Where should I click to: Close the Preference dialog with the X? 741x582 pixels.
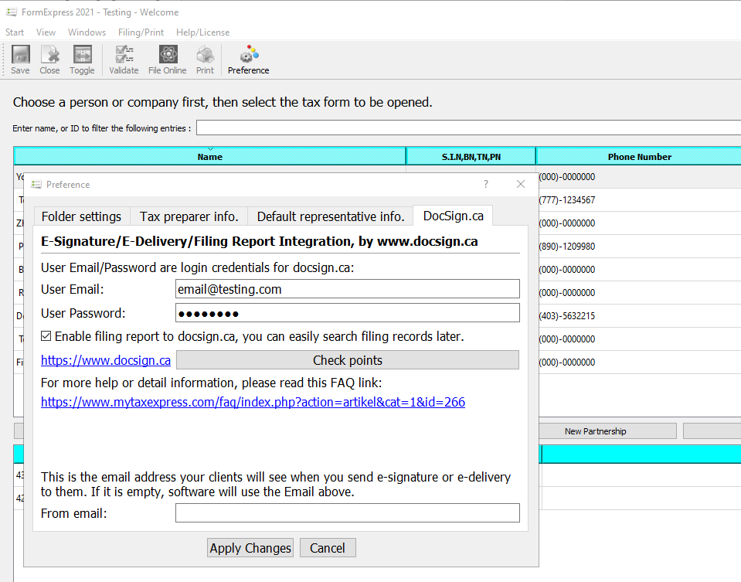click(521, 184)
